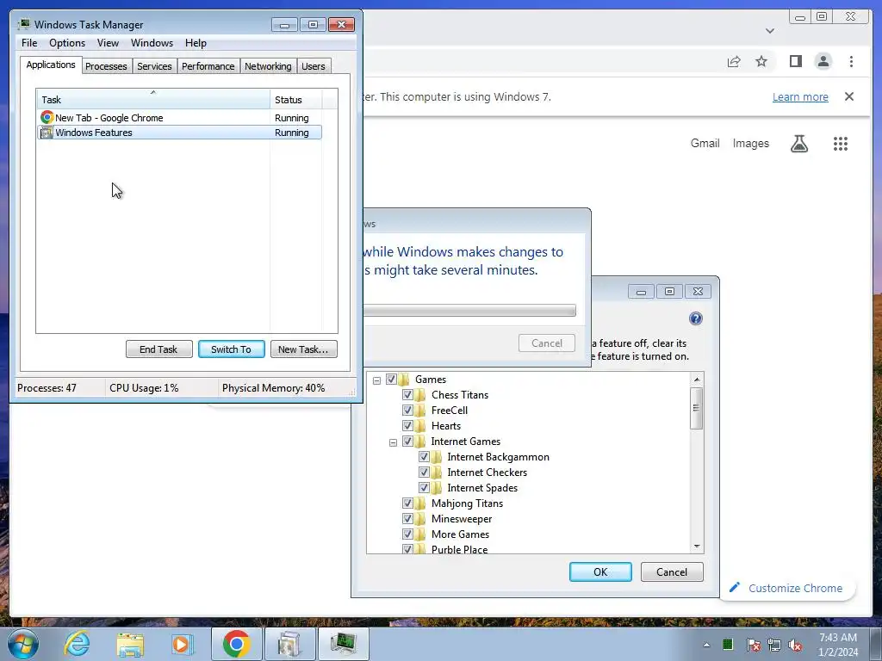Screen dimensions: 882x661
Task: Click the Switch To button
Action: (231, 349)
